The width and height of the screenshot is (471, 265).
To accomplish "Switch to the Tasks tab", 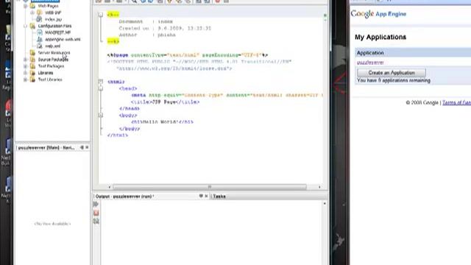I will click(219, 197).
